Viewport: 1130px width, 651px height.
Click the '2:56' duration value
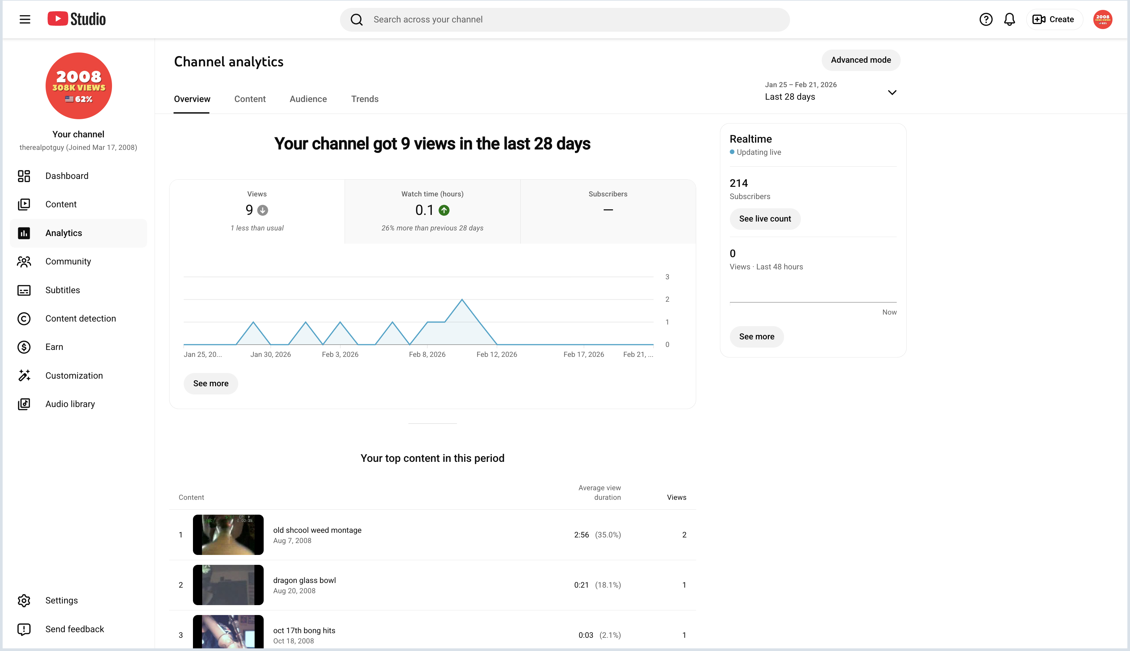click(x=581, y=535)
